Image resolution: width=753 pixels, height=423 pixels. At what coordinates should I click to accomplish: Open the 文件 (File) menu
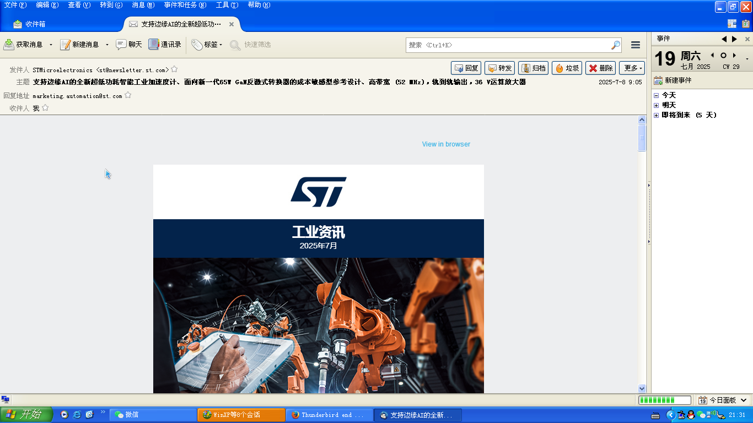[15, 5]
